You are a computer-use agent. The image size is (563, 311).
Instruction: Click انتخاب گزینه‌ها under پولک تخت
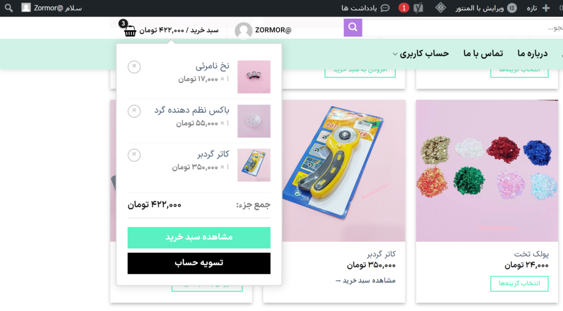[x=519, y=284]
